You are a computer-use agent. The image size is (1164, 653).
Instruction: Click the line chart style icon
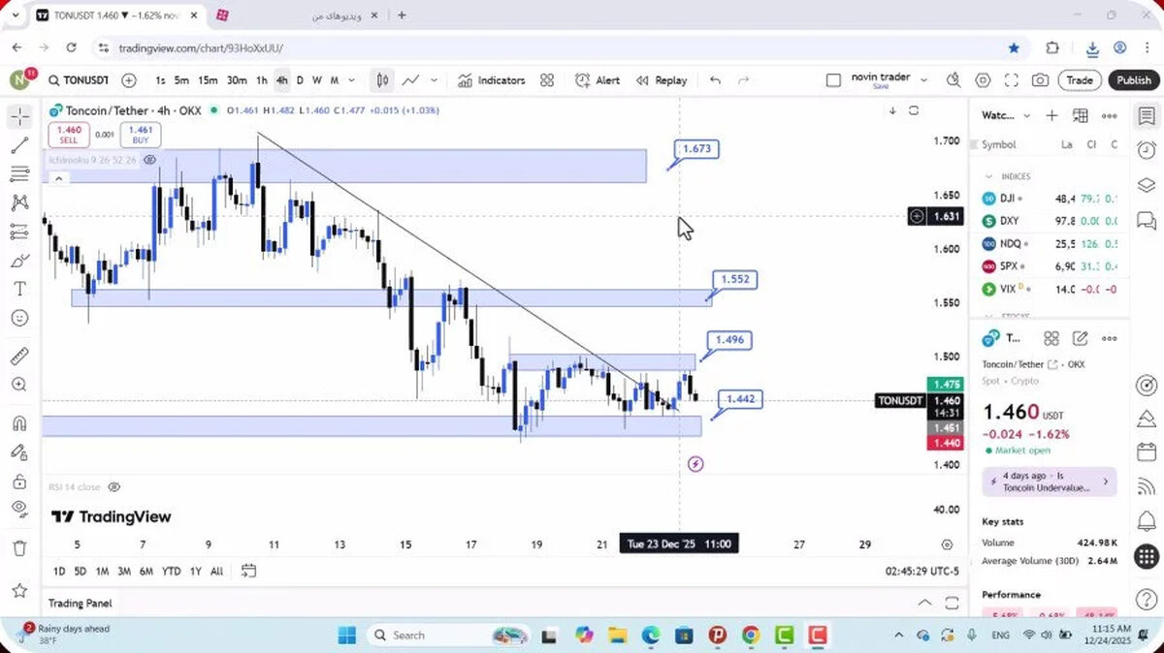(x=411, y=80)
